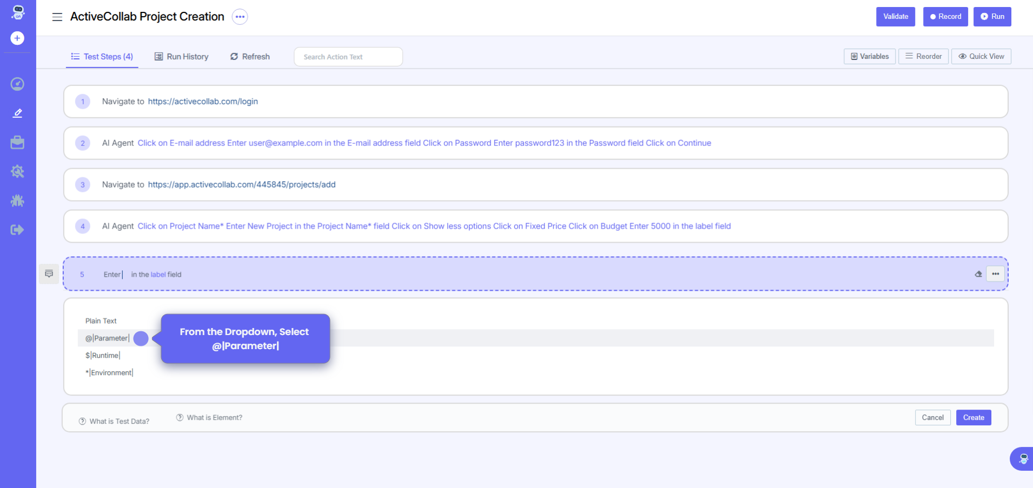Open the step 1 activecollab login link
The image size is (1033, 488).
tap(203, 102)
